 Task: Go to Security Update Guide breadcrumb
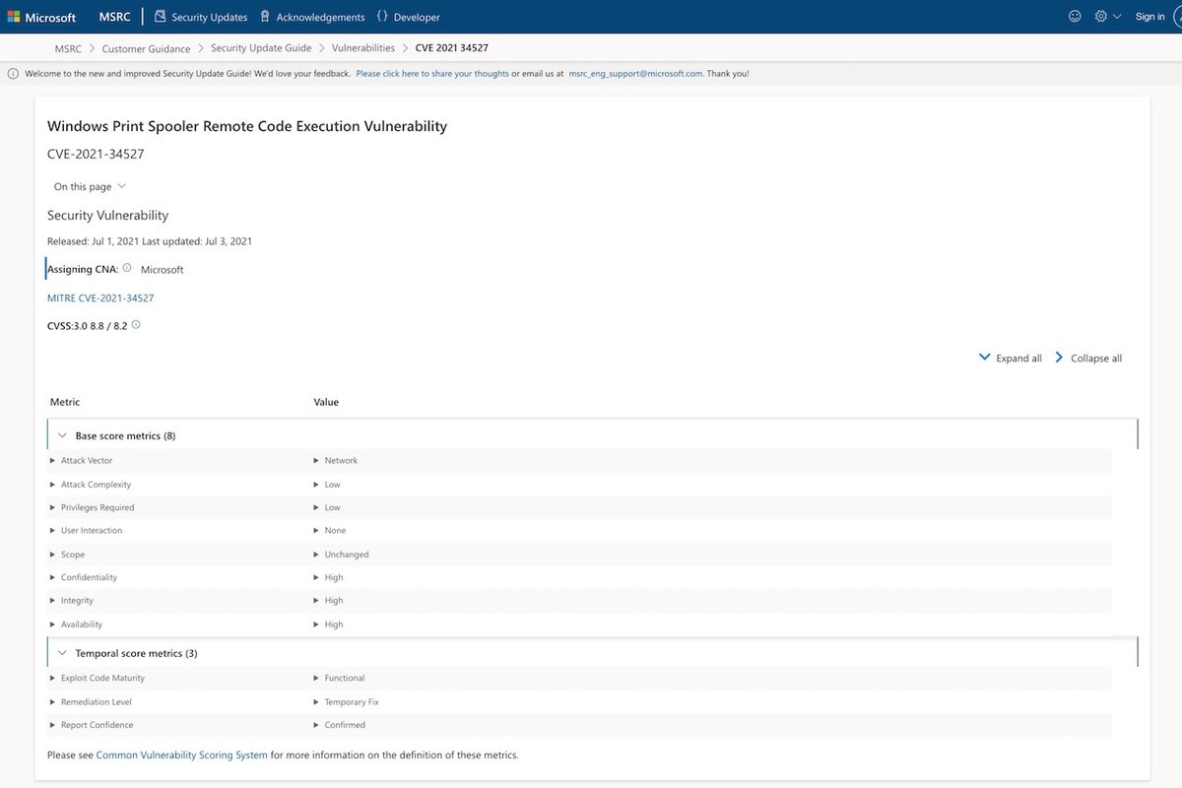point(261,47)
